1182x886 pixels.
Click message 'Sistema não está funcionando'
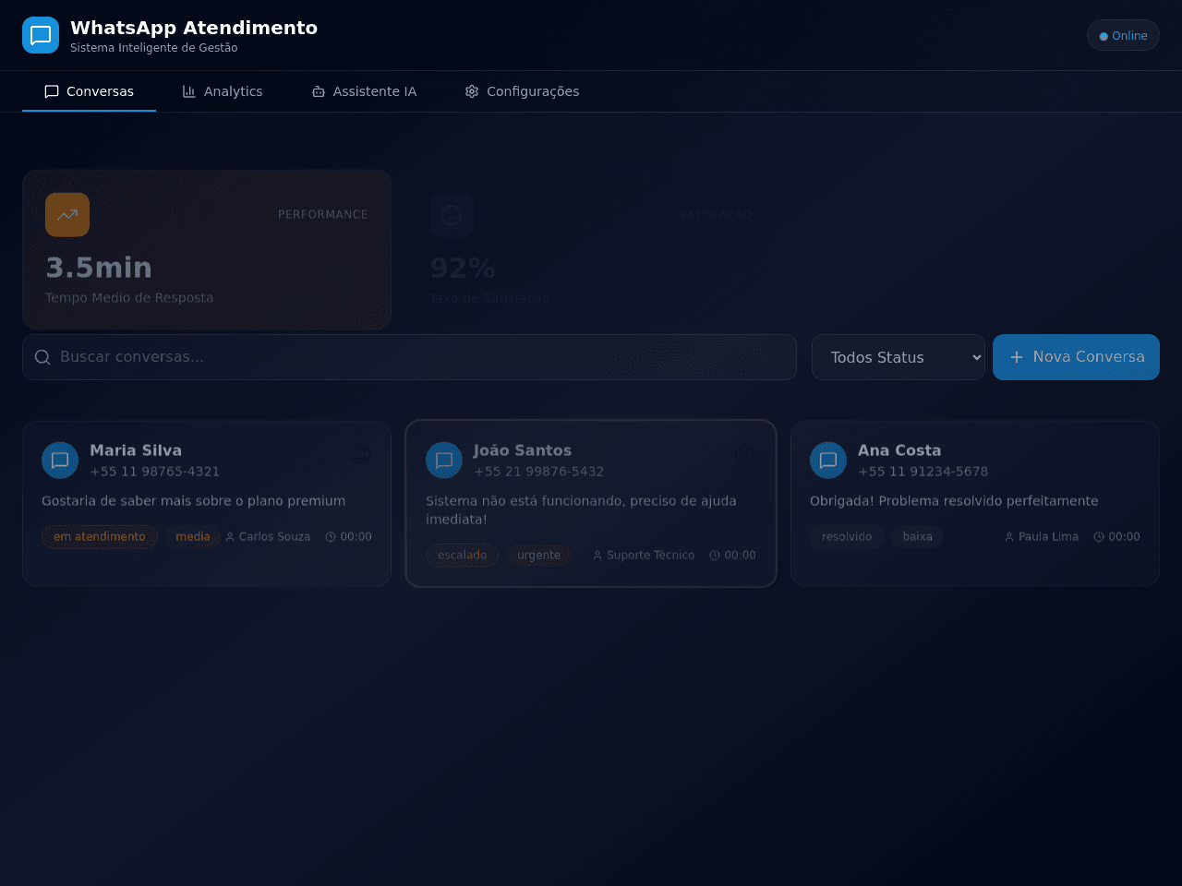(581, 510)
